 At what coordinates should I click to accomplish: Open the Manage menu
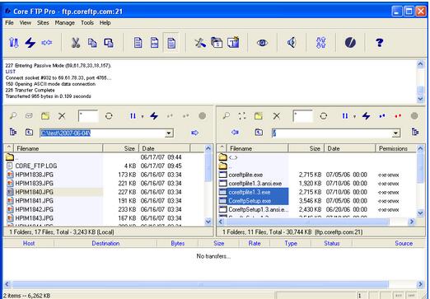coord(65,23)
